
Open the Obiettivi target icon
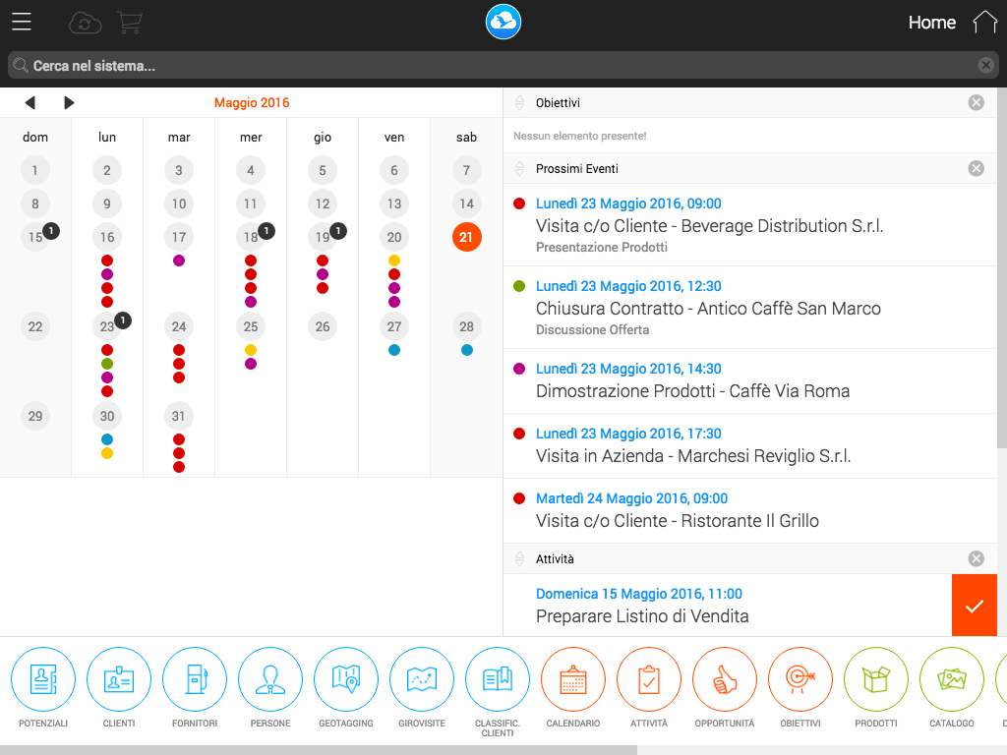pyautogui.click(x=800, y=679)
